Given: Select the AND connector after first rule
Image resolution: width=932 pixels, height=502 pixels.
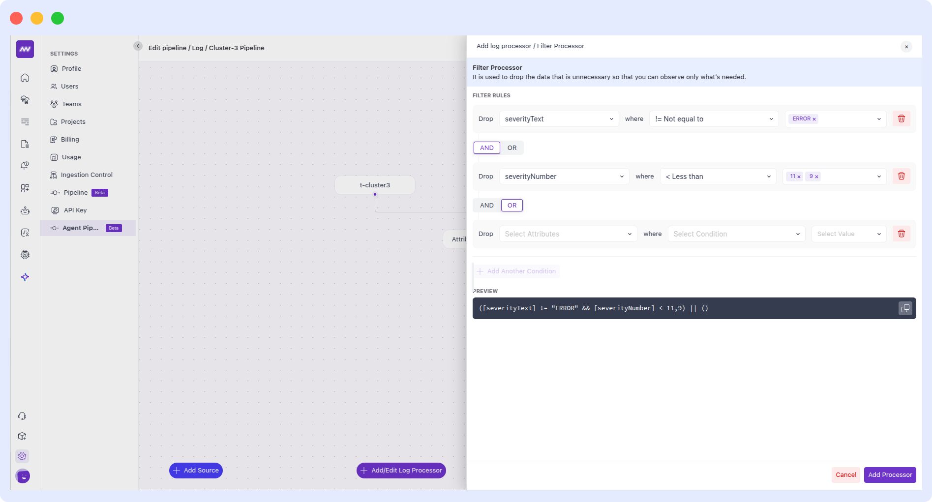Looking at the screenshot, I should click(x=486, y=148).
